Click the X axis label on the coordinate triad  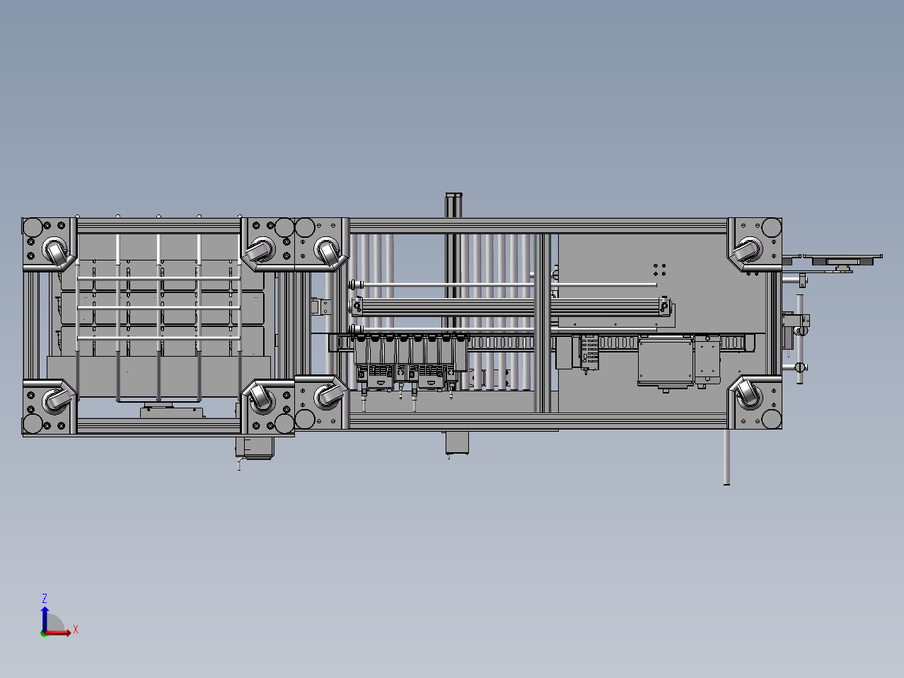tap(76, 629)
